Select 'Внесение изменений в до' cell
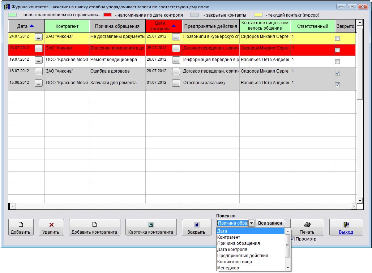372x273 pixels. pyautogui.click(x=117, y=50)
